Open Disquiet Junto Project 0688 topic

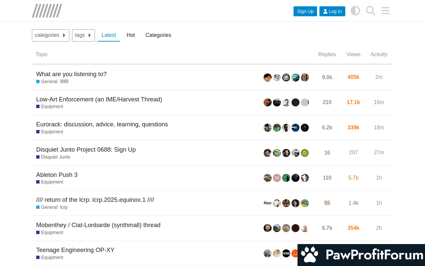(86, 150)
